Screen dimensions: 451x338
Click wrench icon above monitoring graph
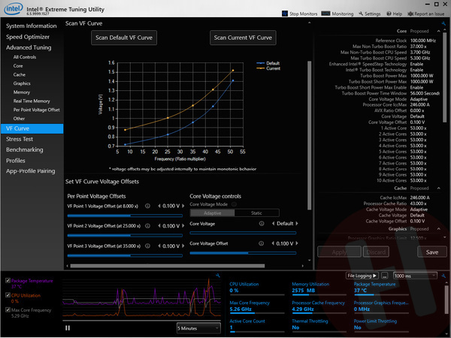[x=218, y=276]
